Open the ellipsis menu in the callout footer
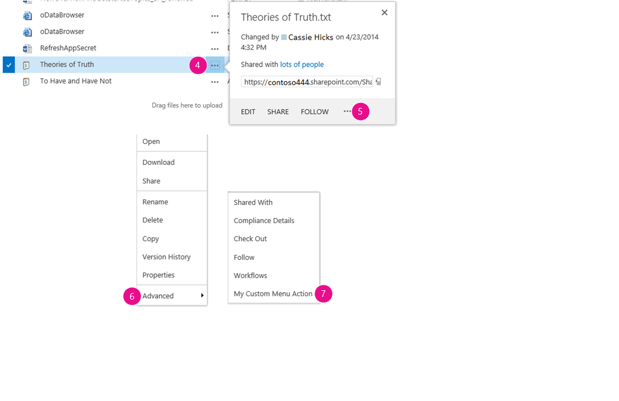This screenshot has width=619, height=401. pos(347,111)
